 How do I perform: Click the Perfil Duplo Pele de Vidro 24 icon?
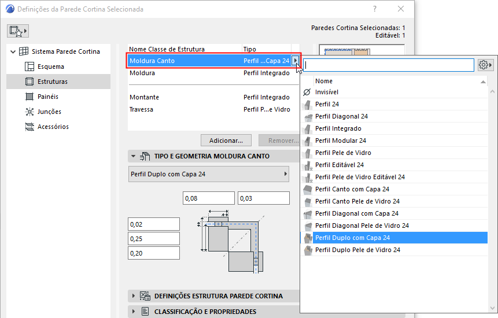tap(308, 250)
